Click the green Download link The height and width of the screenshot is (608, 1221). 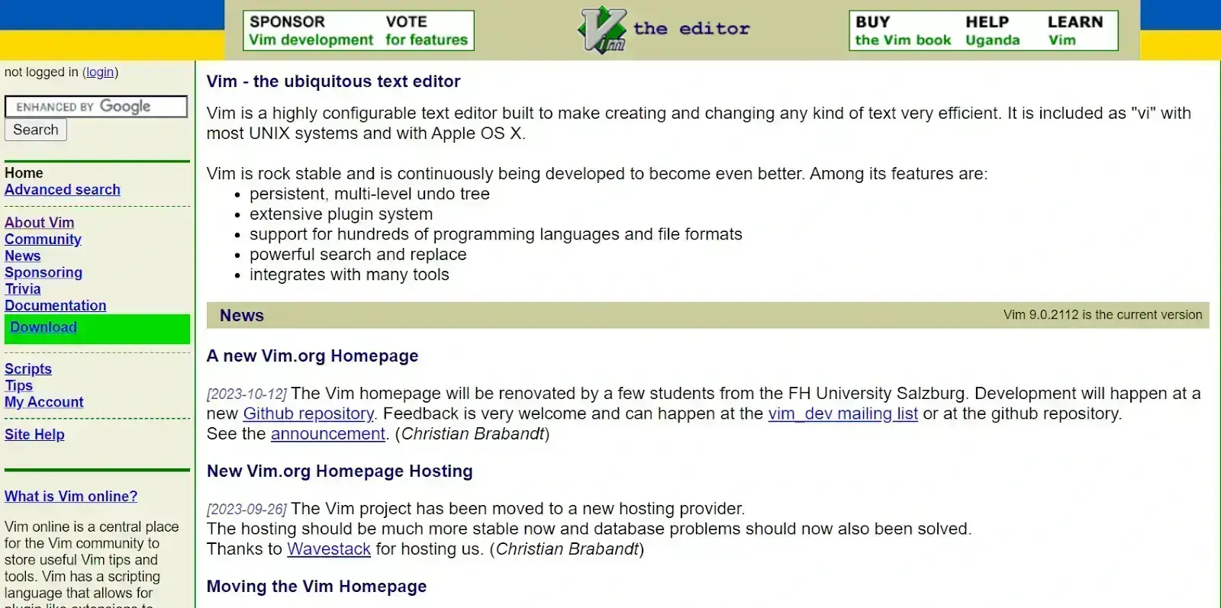[43, 327]
